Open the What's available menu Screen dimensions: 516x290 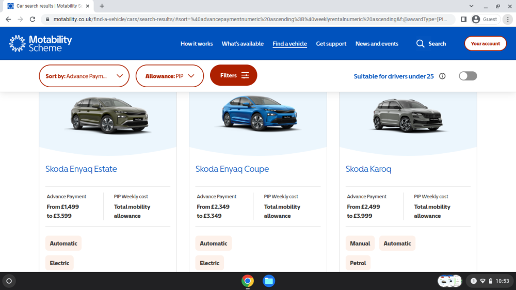(x=243, y=43)
